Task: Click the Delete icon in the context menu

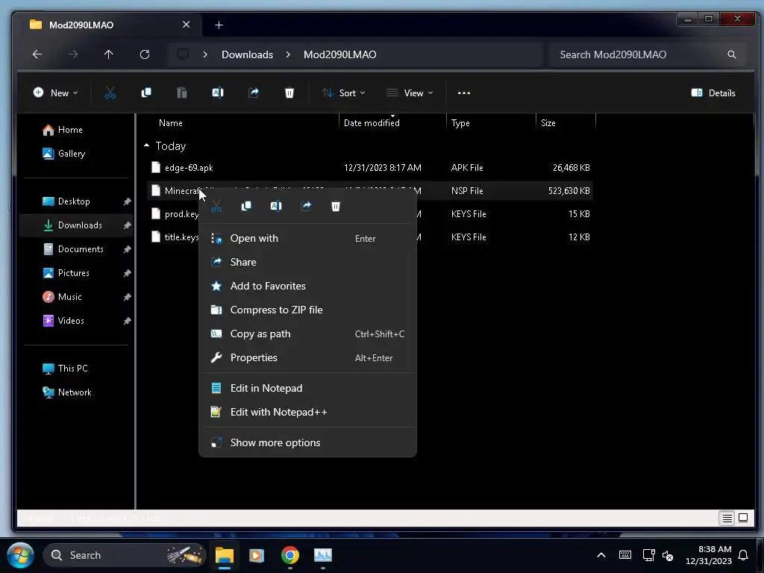Action: (x=336, y=206)
